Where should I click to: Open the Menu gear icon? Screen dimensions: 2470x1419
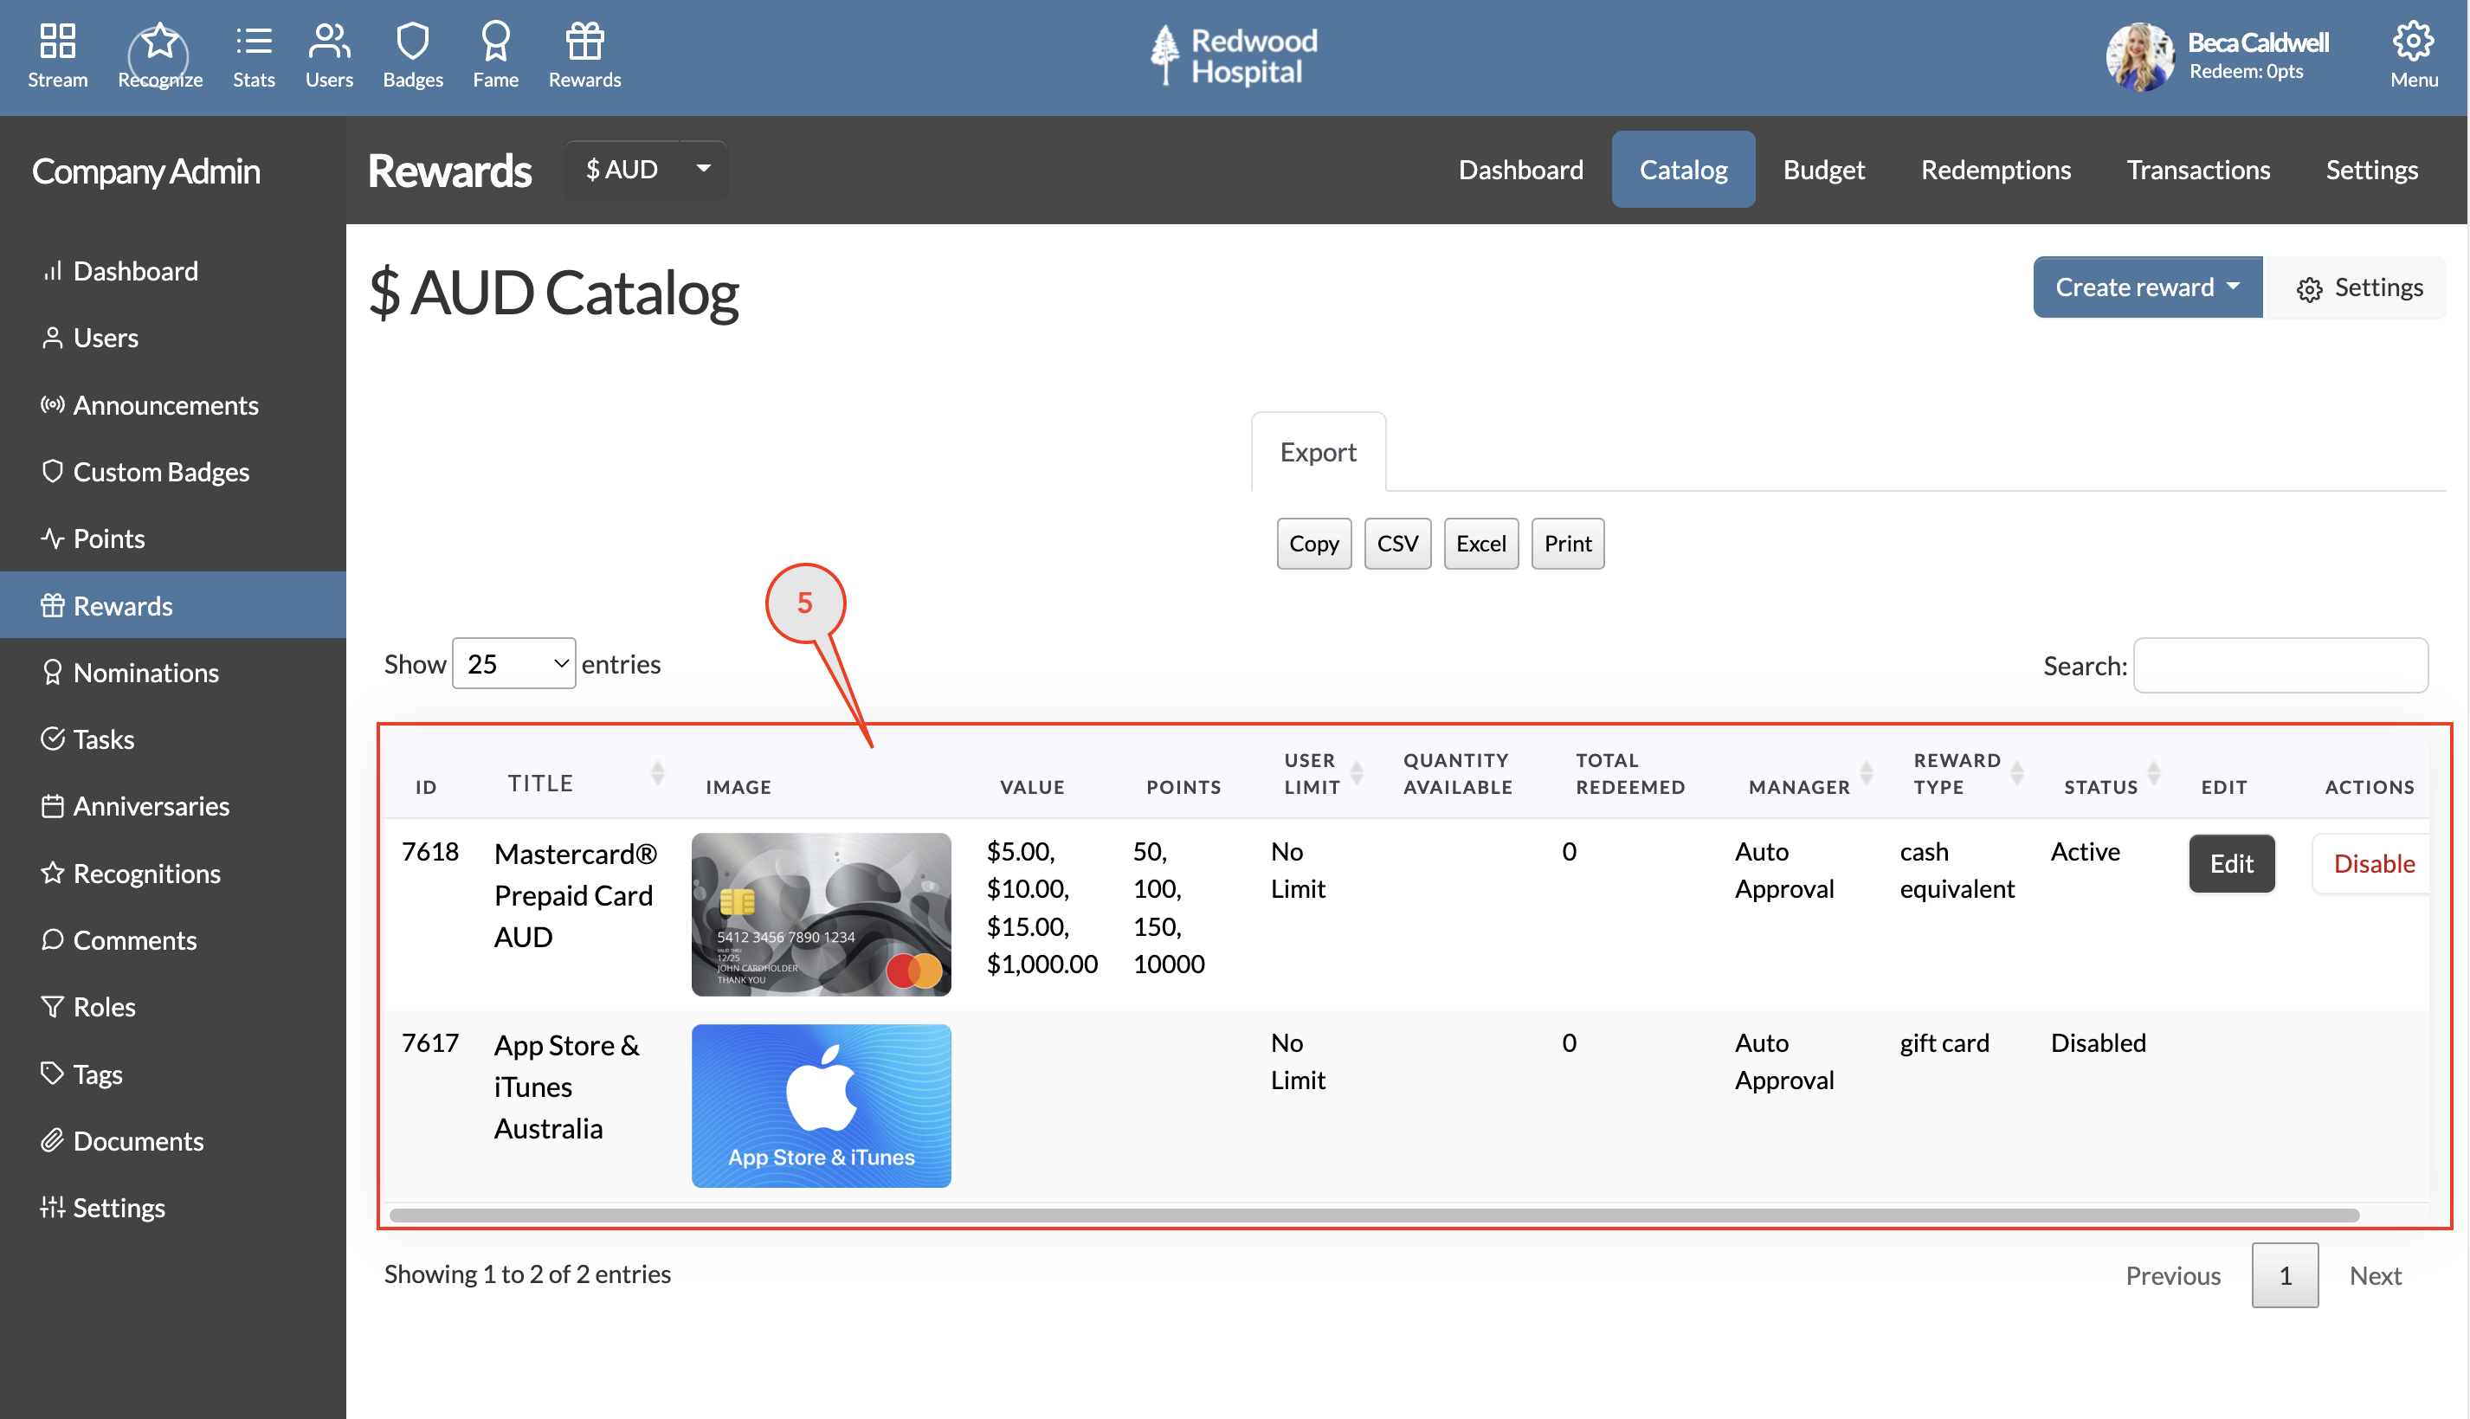(x=2414, y=55)
